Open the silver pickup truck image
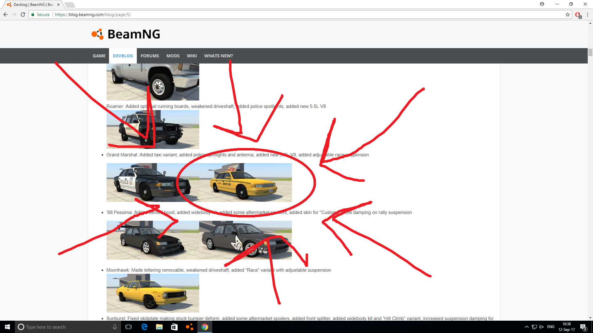Image resolution: width=593 pixels, height=333 pixels. click(x=153, y=82)
